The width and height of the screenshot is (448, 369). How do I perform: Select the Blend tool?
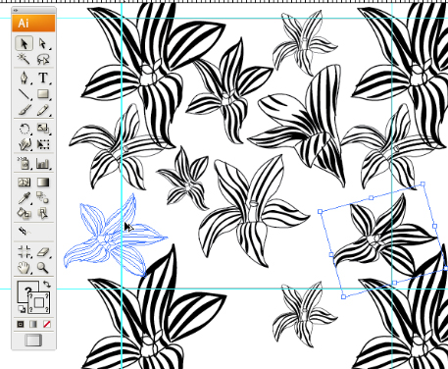pos(43,197)
